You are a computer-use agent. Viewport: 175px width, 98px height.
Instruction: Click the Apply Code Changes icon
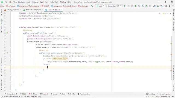click(132, 6)
